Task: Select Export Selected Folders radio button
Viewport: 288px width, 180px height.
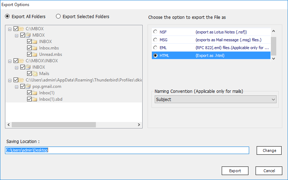Action: [x=58, y=16]
